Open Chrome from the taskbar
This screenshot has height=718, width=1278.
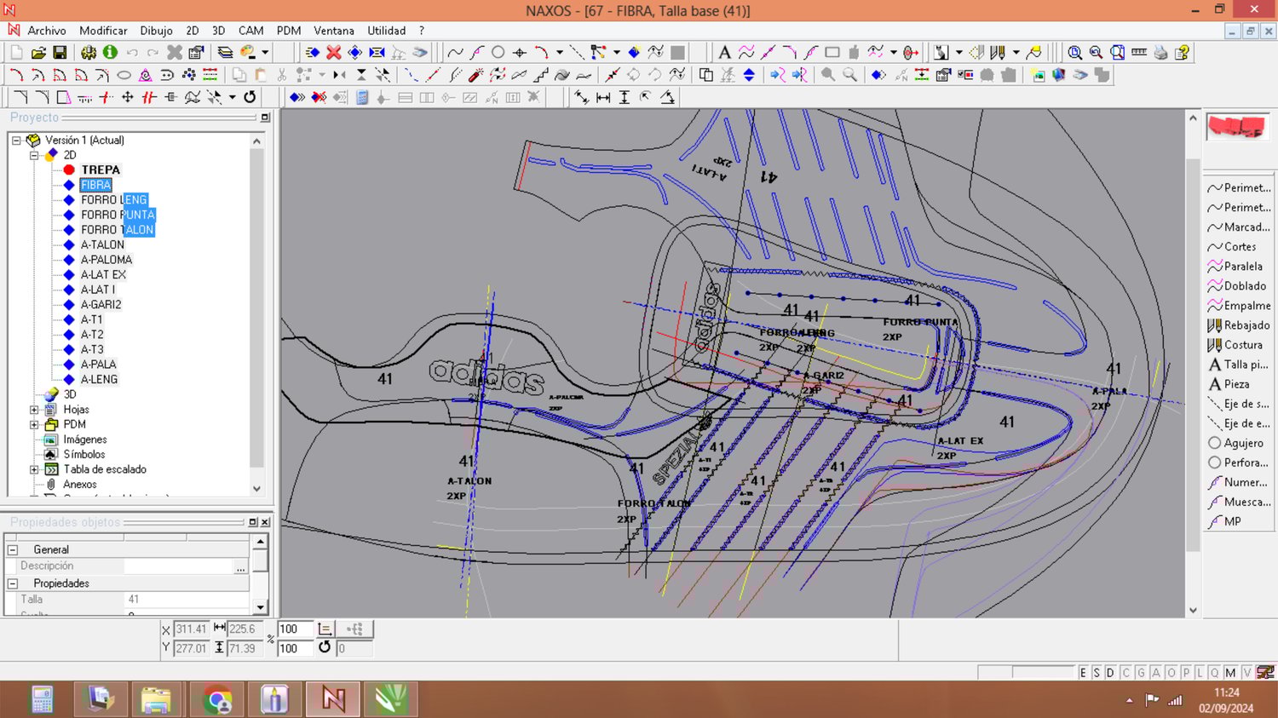point(217,700)
